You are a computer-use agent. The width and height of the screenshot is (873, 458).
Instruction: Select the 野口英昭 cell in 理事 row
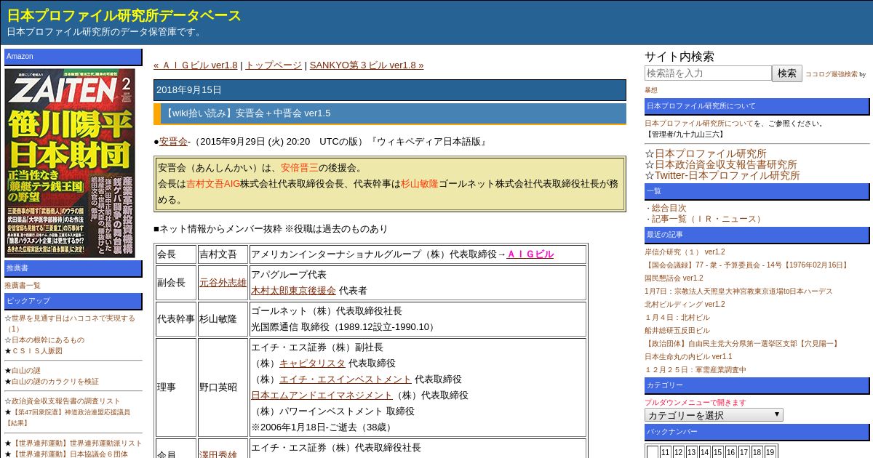coord(223,387)
